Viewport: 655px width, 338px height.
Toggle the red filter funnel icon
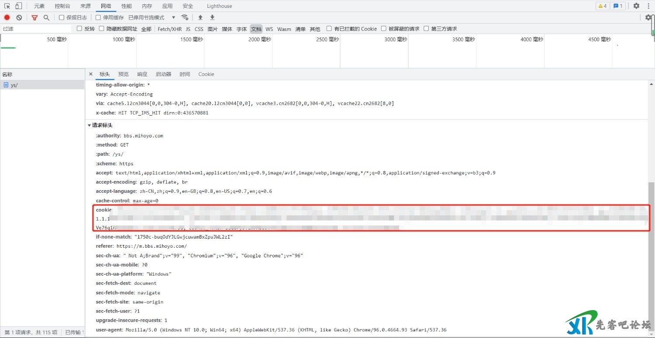(x=34, y=17)
